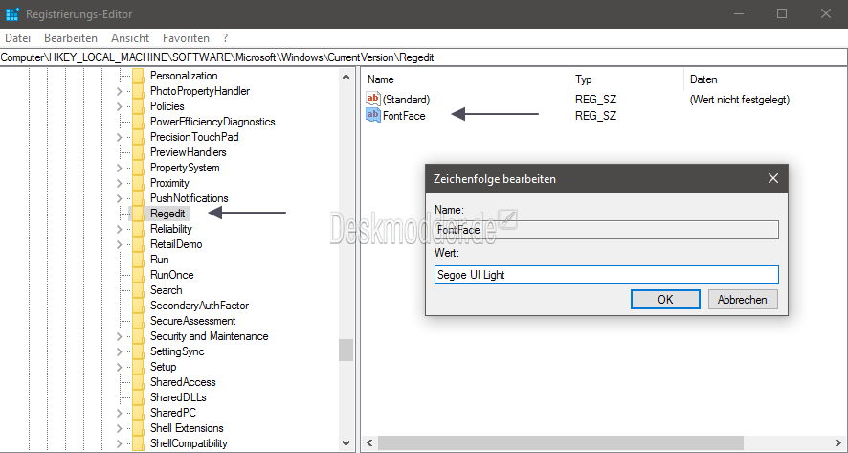Click the PhotoPropertyHandler folder icon

[x=139, y=91]
